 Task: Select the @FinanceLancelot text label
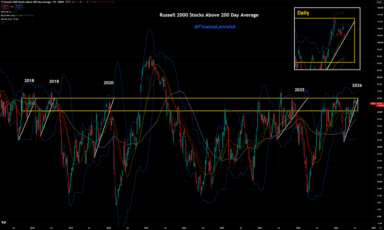[215, 27]
